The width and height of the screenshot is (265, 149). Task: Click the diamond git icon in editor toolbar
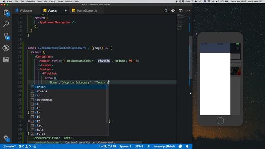(173, 10)
